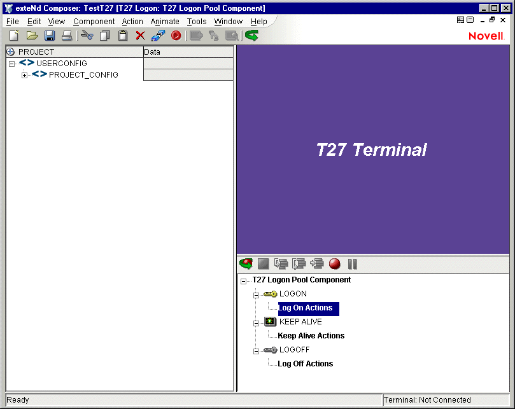The height and width of the screenshot is (409, 515).
Task: Click the grey key LOGOFF icon
Action: click(271, 350)
